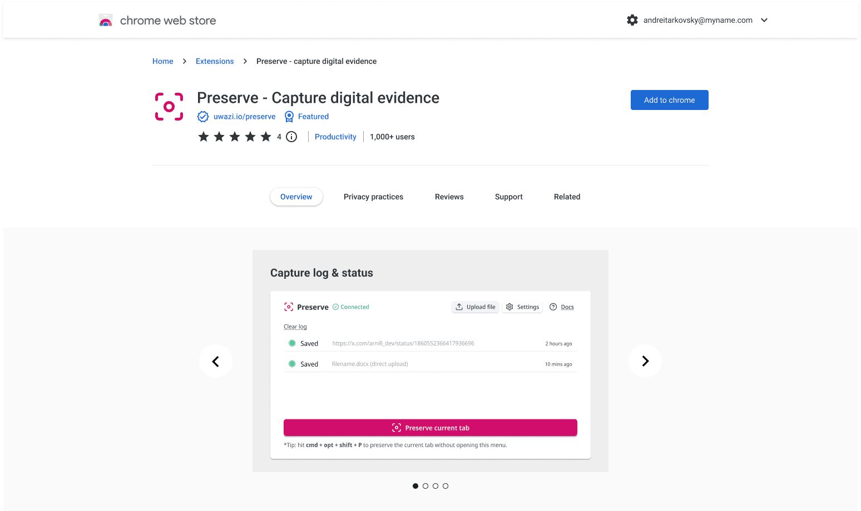This screenshot has width=861, height=511.
Task: Open the settings gear in the header
Action: tap(632, 20)
